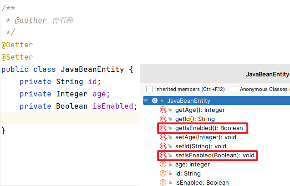Click the field icon beside id: String
This screenshot has height=186, width=290.
[163, 173]
